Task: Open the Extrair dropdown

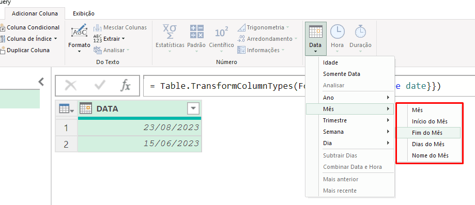Action: pyautogui.click(x=109, y=39)
